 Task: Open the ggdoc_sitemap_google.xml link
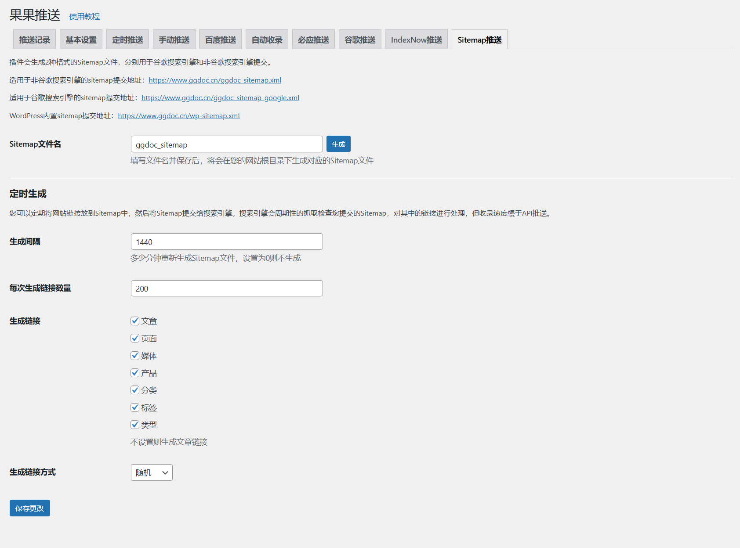coord(220,97)
